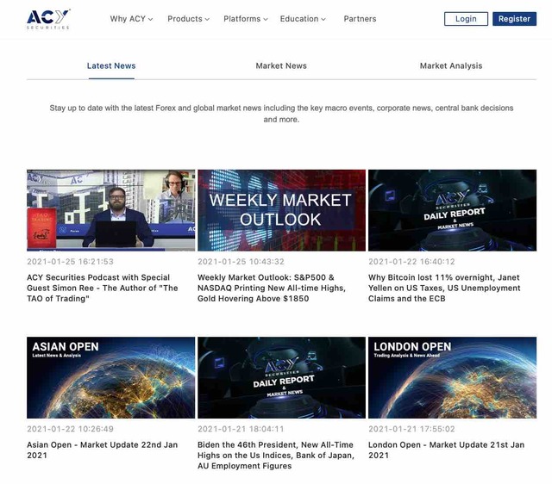Viewport: 552px width, 484px height.
Task: Expand the Why ACY dropdown menu
Action: [131, 19]
